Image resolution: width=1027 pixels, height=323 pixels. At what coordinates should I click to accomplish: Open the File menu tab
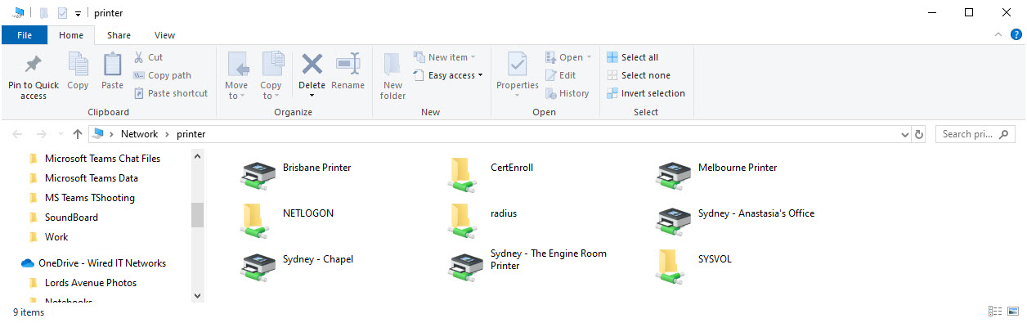click(x=25, y=35)
